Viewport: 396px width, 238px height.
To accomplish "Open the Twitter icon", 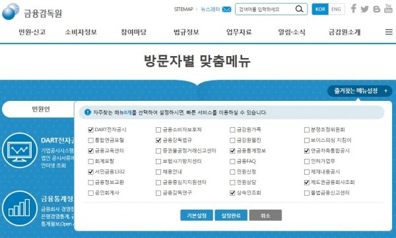I will point(364,9).
